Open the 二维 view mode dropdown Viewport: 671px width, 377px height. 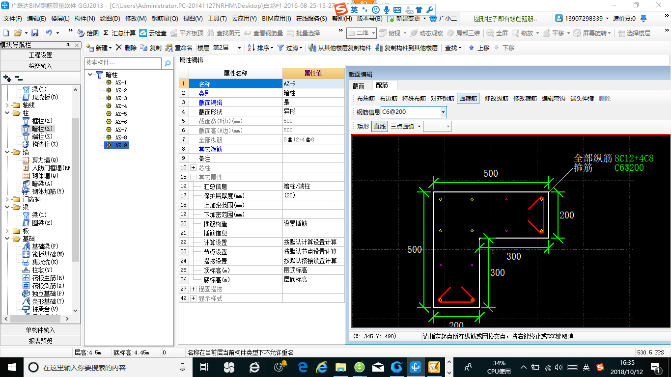point(373,33)
